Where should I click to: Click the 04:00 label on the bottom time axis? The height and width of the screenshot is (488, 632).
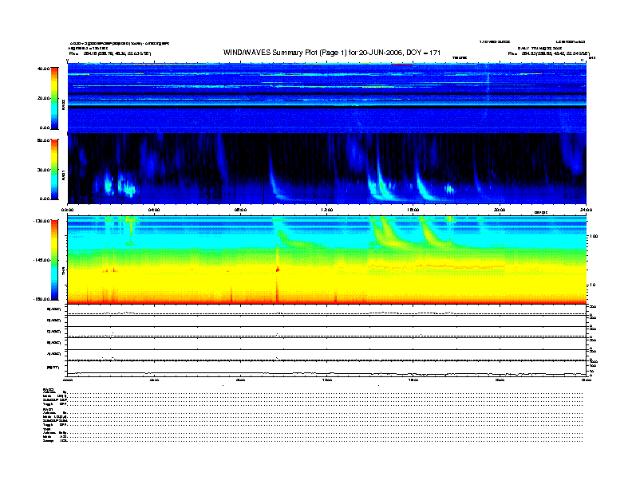(154, 380)
